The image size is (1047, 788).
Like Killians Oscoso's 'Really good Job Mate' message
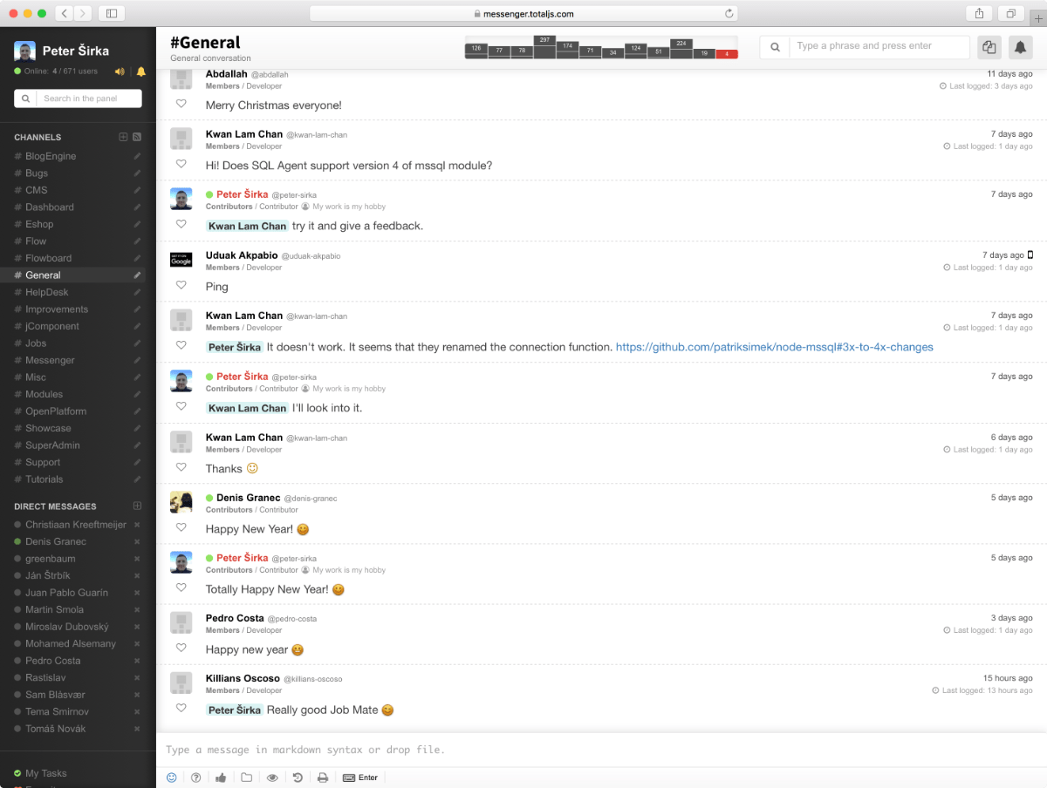181,708
